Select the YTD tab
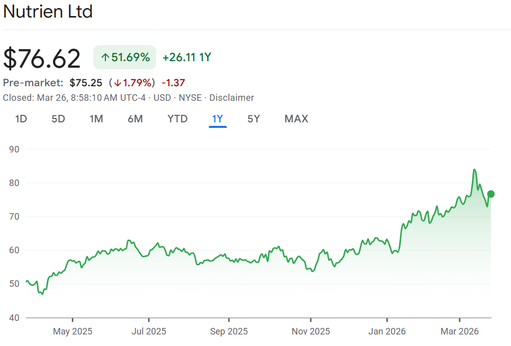511x346 pixels. coord(177,119)
